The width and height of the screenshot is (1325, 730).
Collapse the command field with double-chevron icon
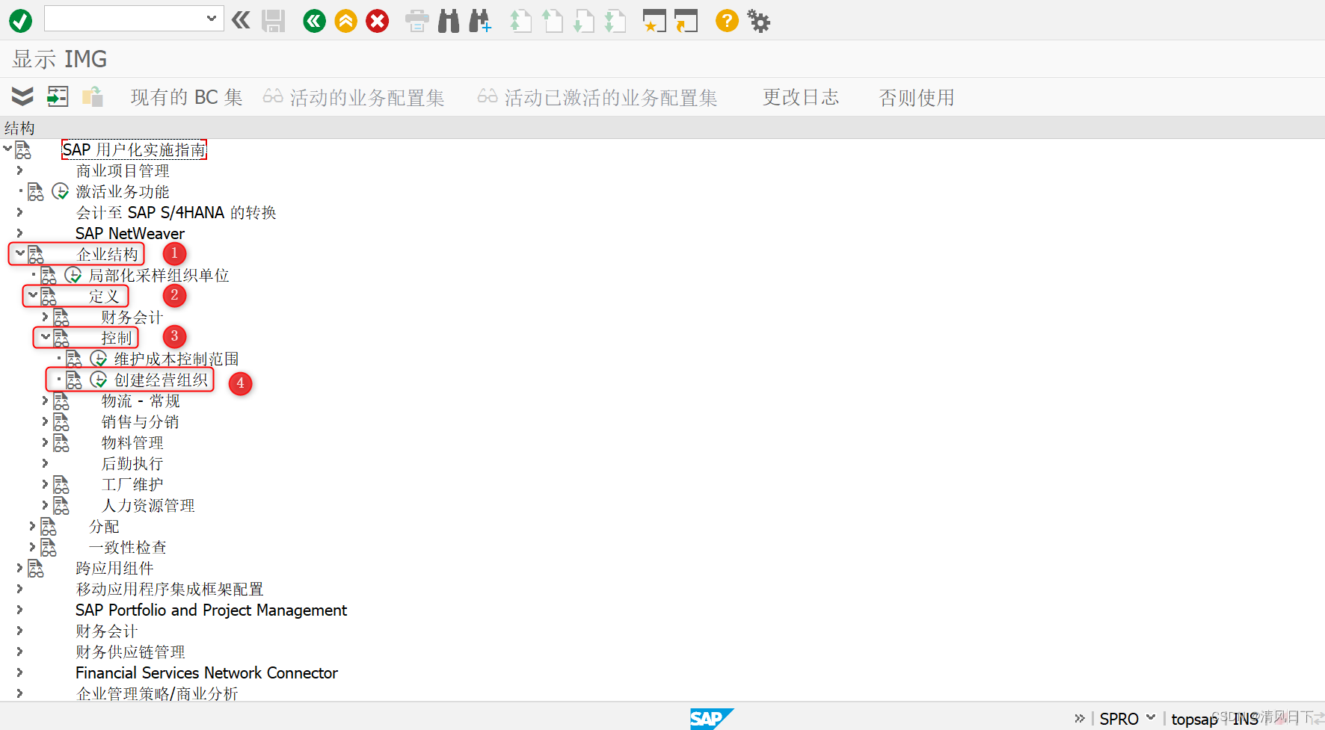[x=241, y=20]
